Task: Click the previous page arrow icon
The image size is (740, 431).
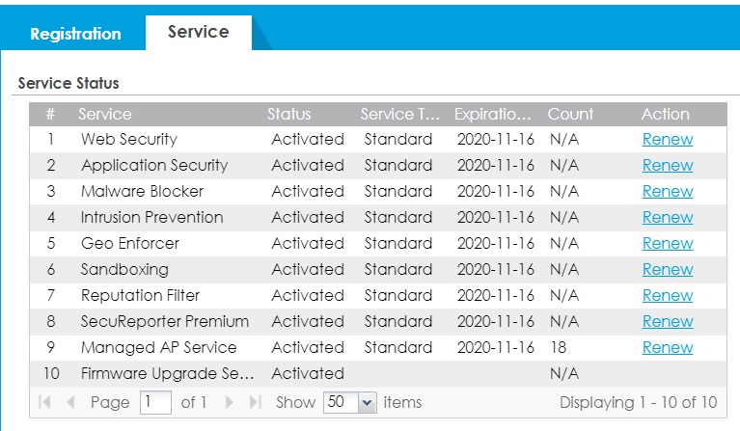Action: [69, 402]
